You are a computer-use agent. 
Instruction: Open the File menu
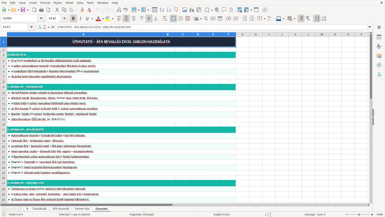(4, 3)
